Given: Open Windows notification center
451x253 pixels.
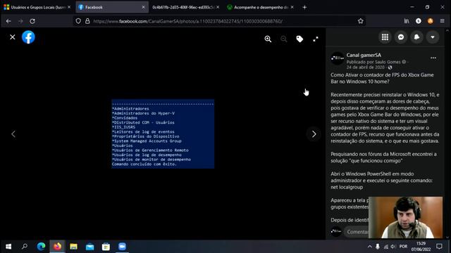Looking at the screenshot, I should [x=439, y=247].
